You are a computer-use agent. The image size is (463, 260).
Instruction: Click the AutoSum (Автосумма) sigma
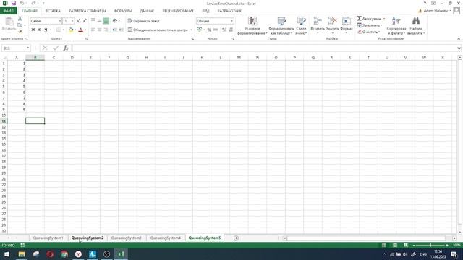coord(359,19)
